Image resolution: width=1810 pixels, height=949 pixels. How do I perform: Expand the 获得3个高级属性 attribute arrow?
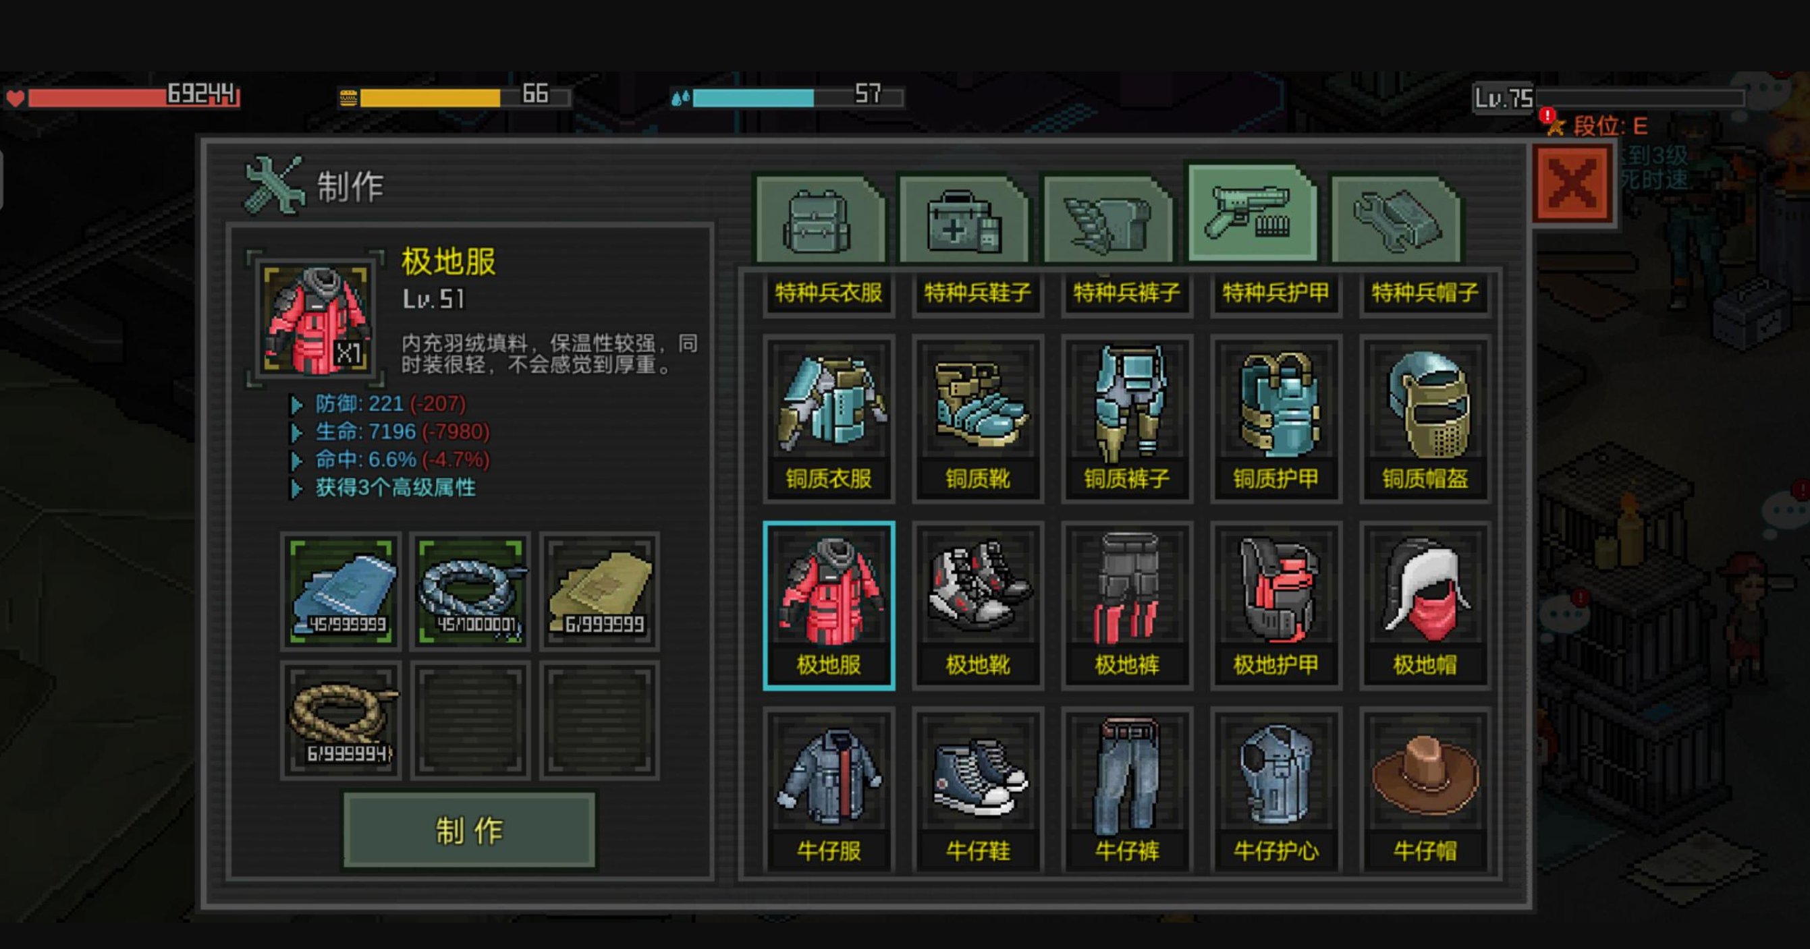tap(296, 488)
